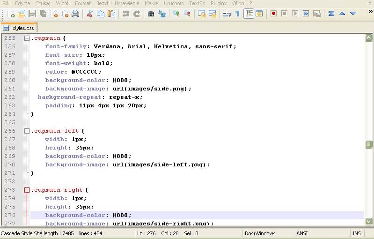Image resolution: width=374 pixels, height=239 pixels.
Task: Collapse the .capmain-right rule fold marker
Action: point(27,190)
